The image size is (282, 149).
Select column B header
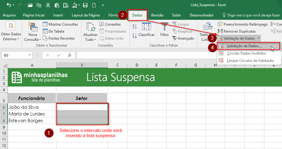[82, 65]
